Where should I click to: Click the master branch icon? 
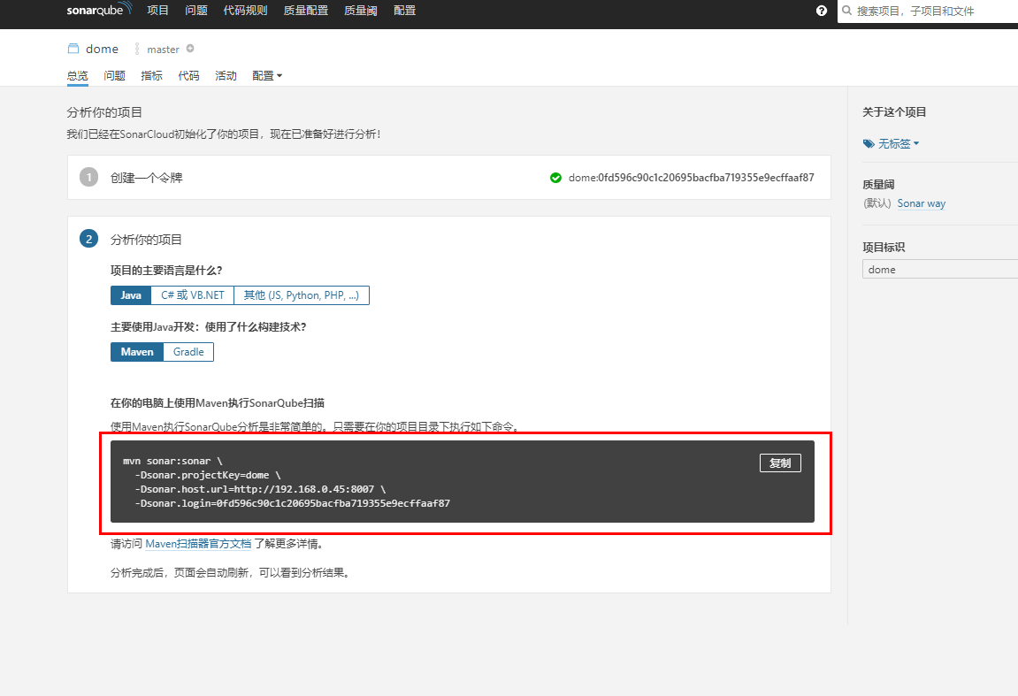click(x=137, y=49)
